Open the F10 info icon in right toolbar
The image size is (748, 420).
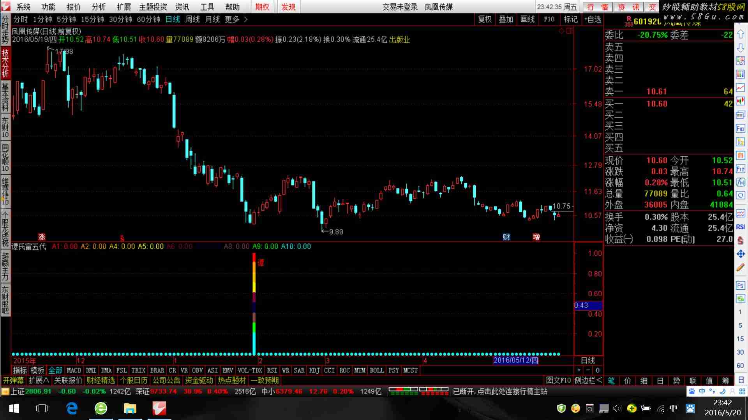click(x=740, y=128)
